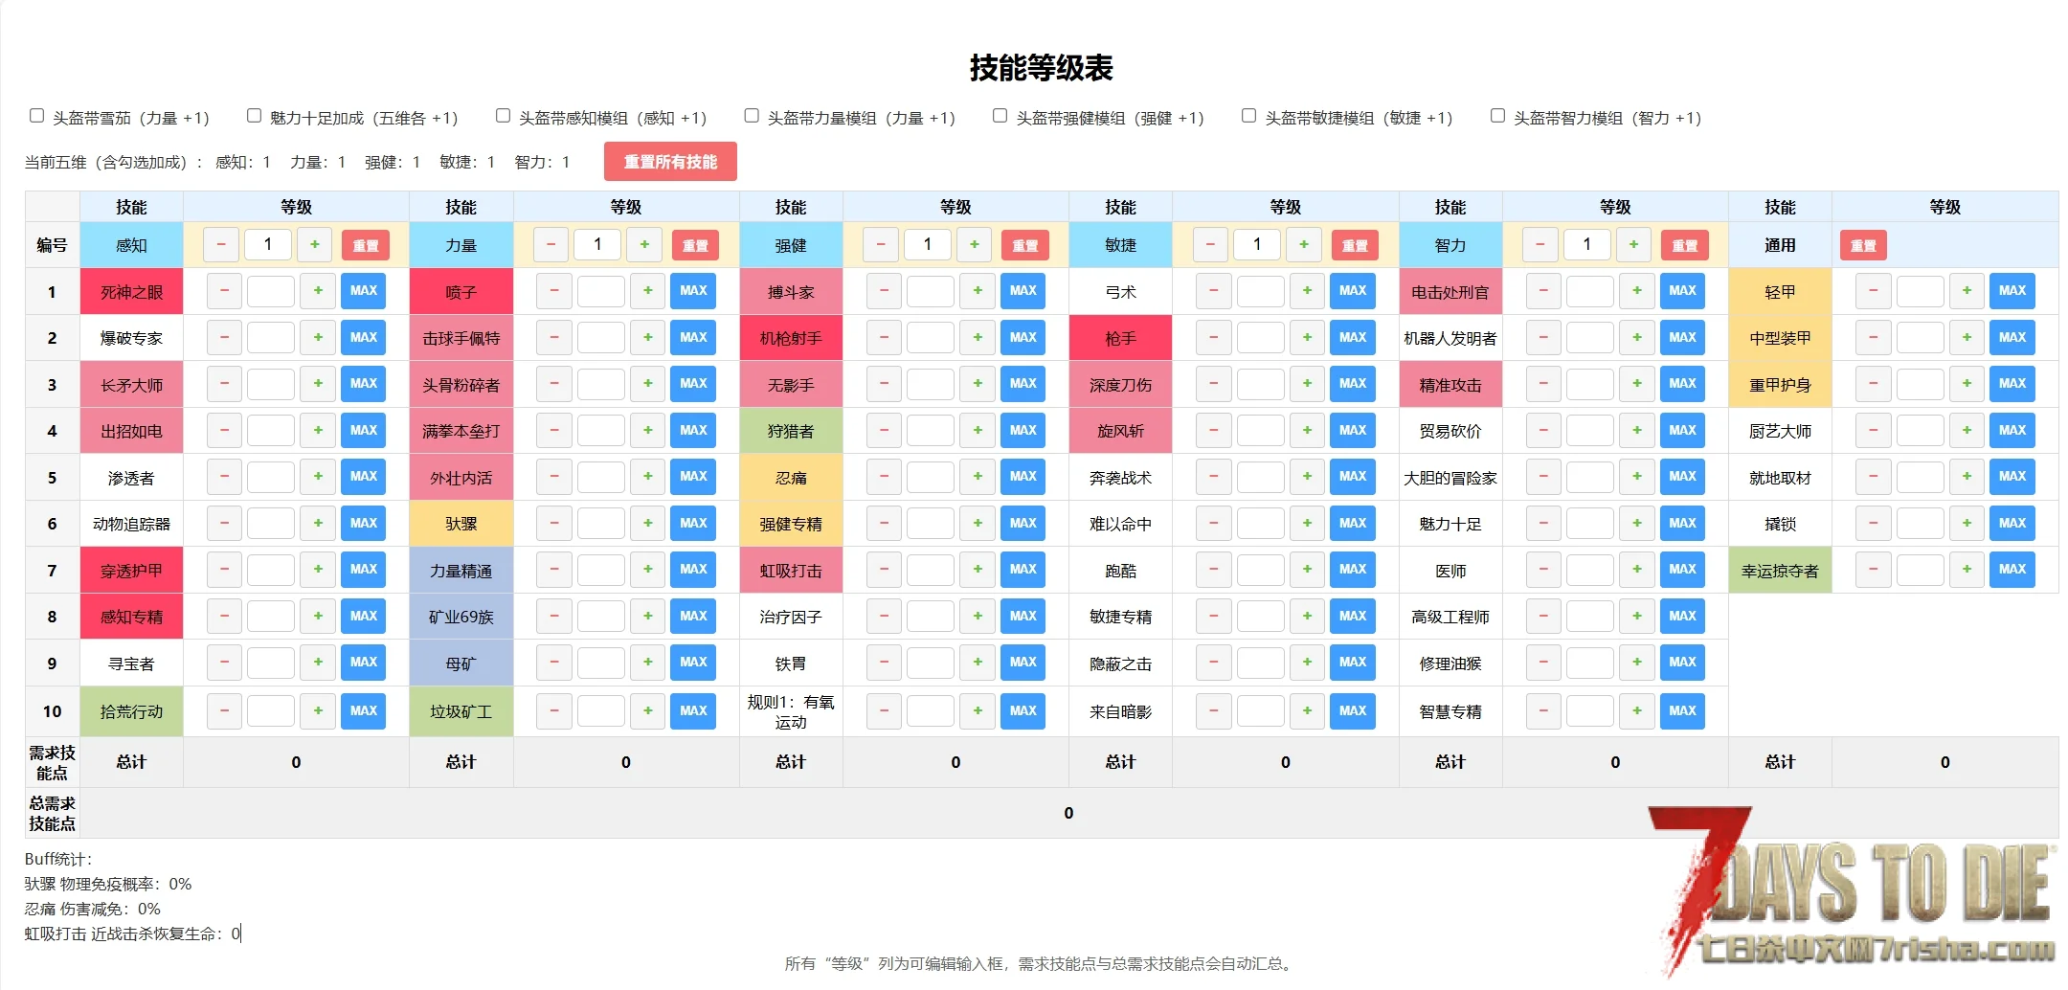
Task: Click plus button for 死神之眼 skill
Action: [318, 291]
